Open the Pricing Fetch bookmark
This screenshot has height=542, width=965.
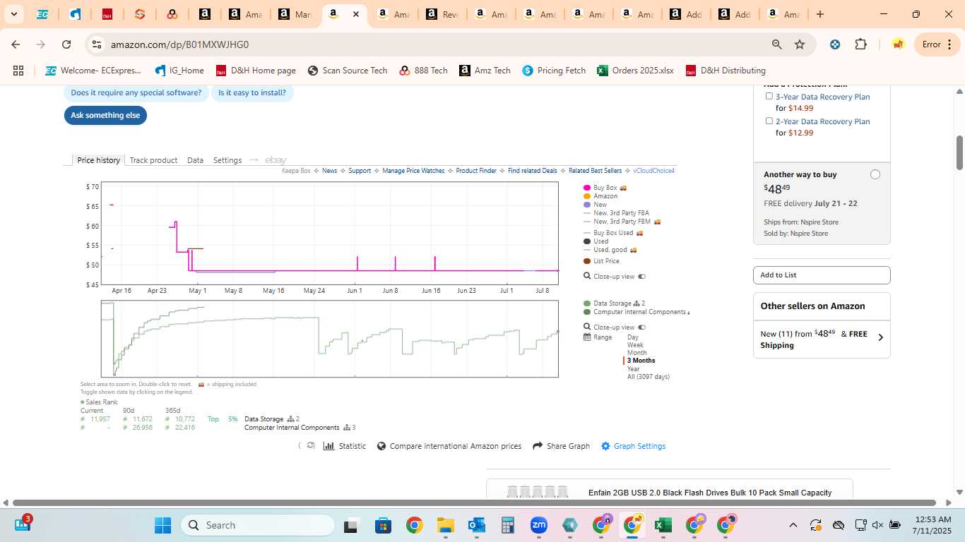tap(555, 71)
